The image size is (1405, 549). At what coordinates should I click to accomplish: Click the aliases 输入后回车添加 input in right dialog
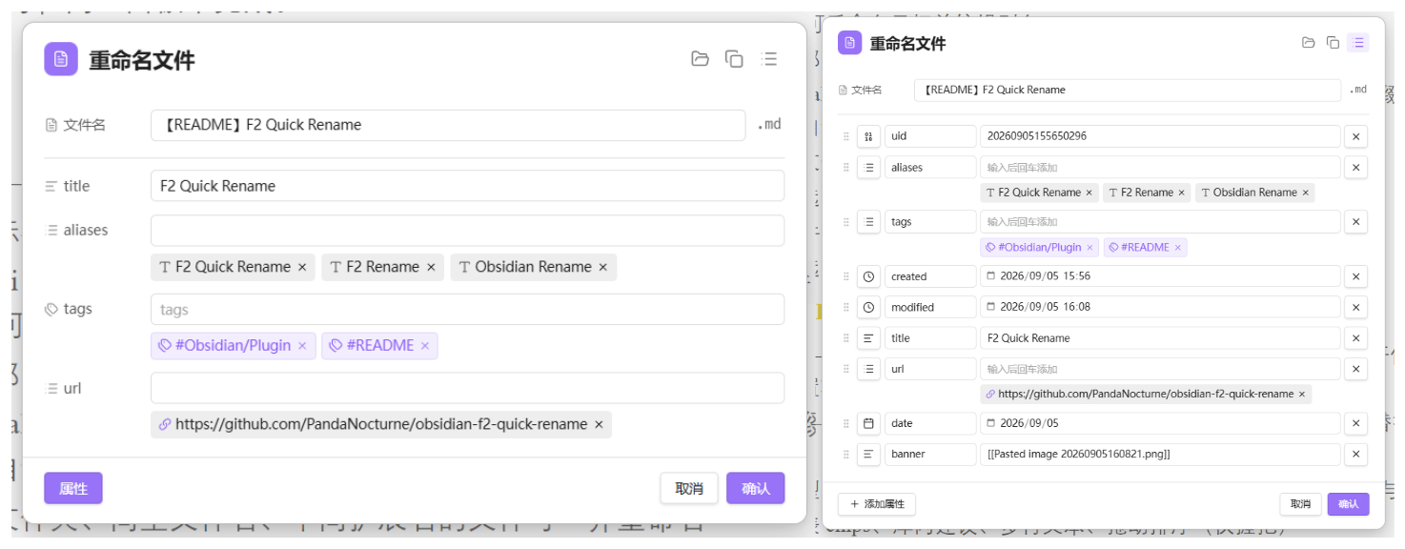(x=1160, y=168)
